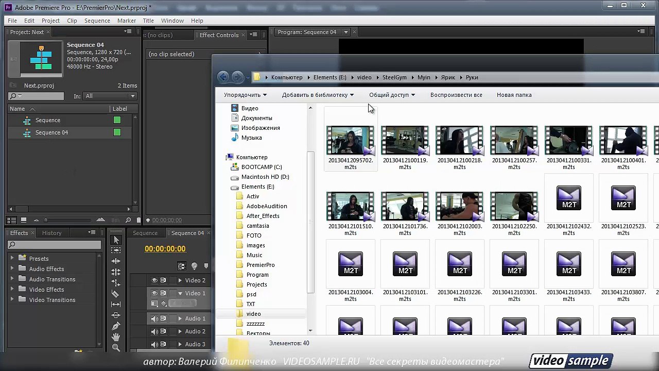Select the Razor tool
Viewport: 659px width, 371px height.
pos(116,294)
